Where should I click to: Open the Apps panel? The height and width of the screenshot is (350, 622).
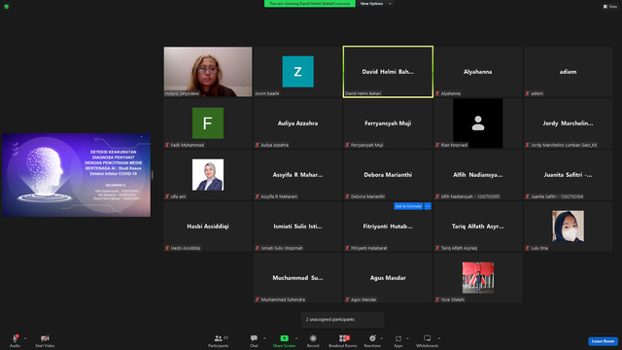(398, 340)
